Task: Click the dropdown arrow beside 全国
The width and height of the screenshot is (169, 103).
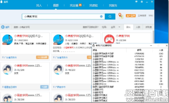Action: (x=119, y=27)
